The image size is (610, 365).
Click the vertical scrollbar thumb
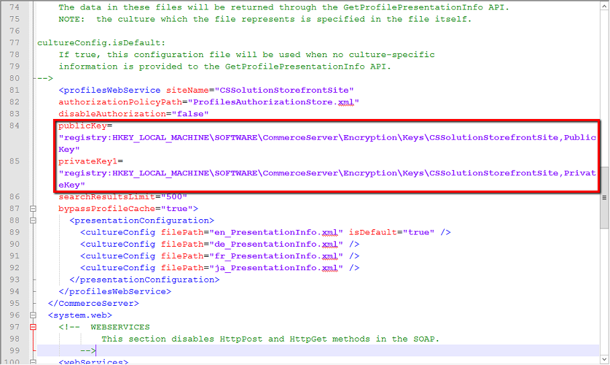(x=604, y=198)
